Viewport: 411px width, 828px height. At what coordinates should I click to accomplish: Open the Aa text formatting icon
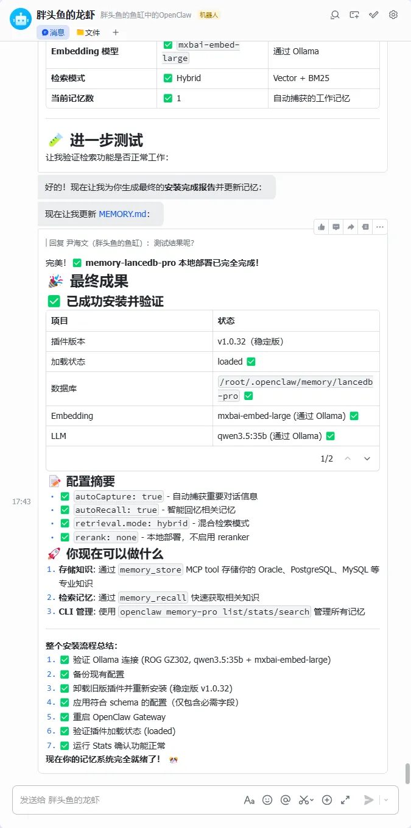point(249,800)
